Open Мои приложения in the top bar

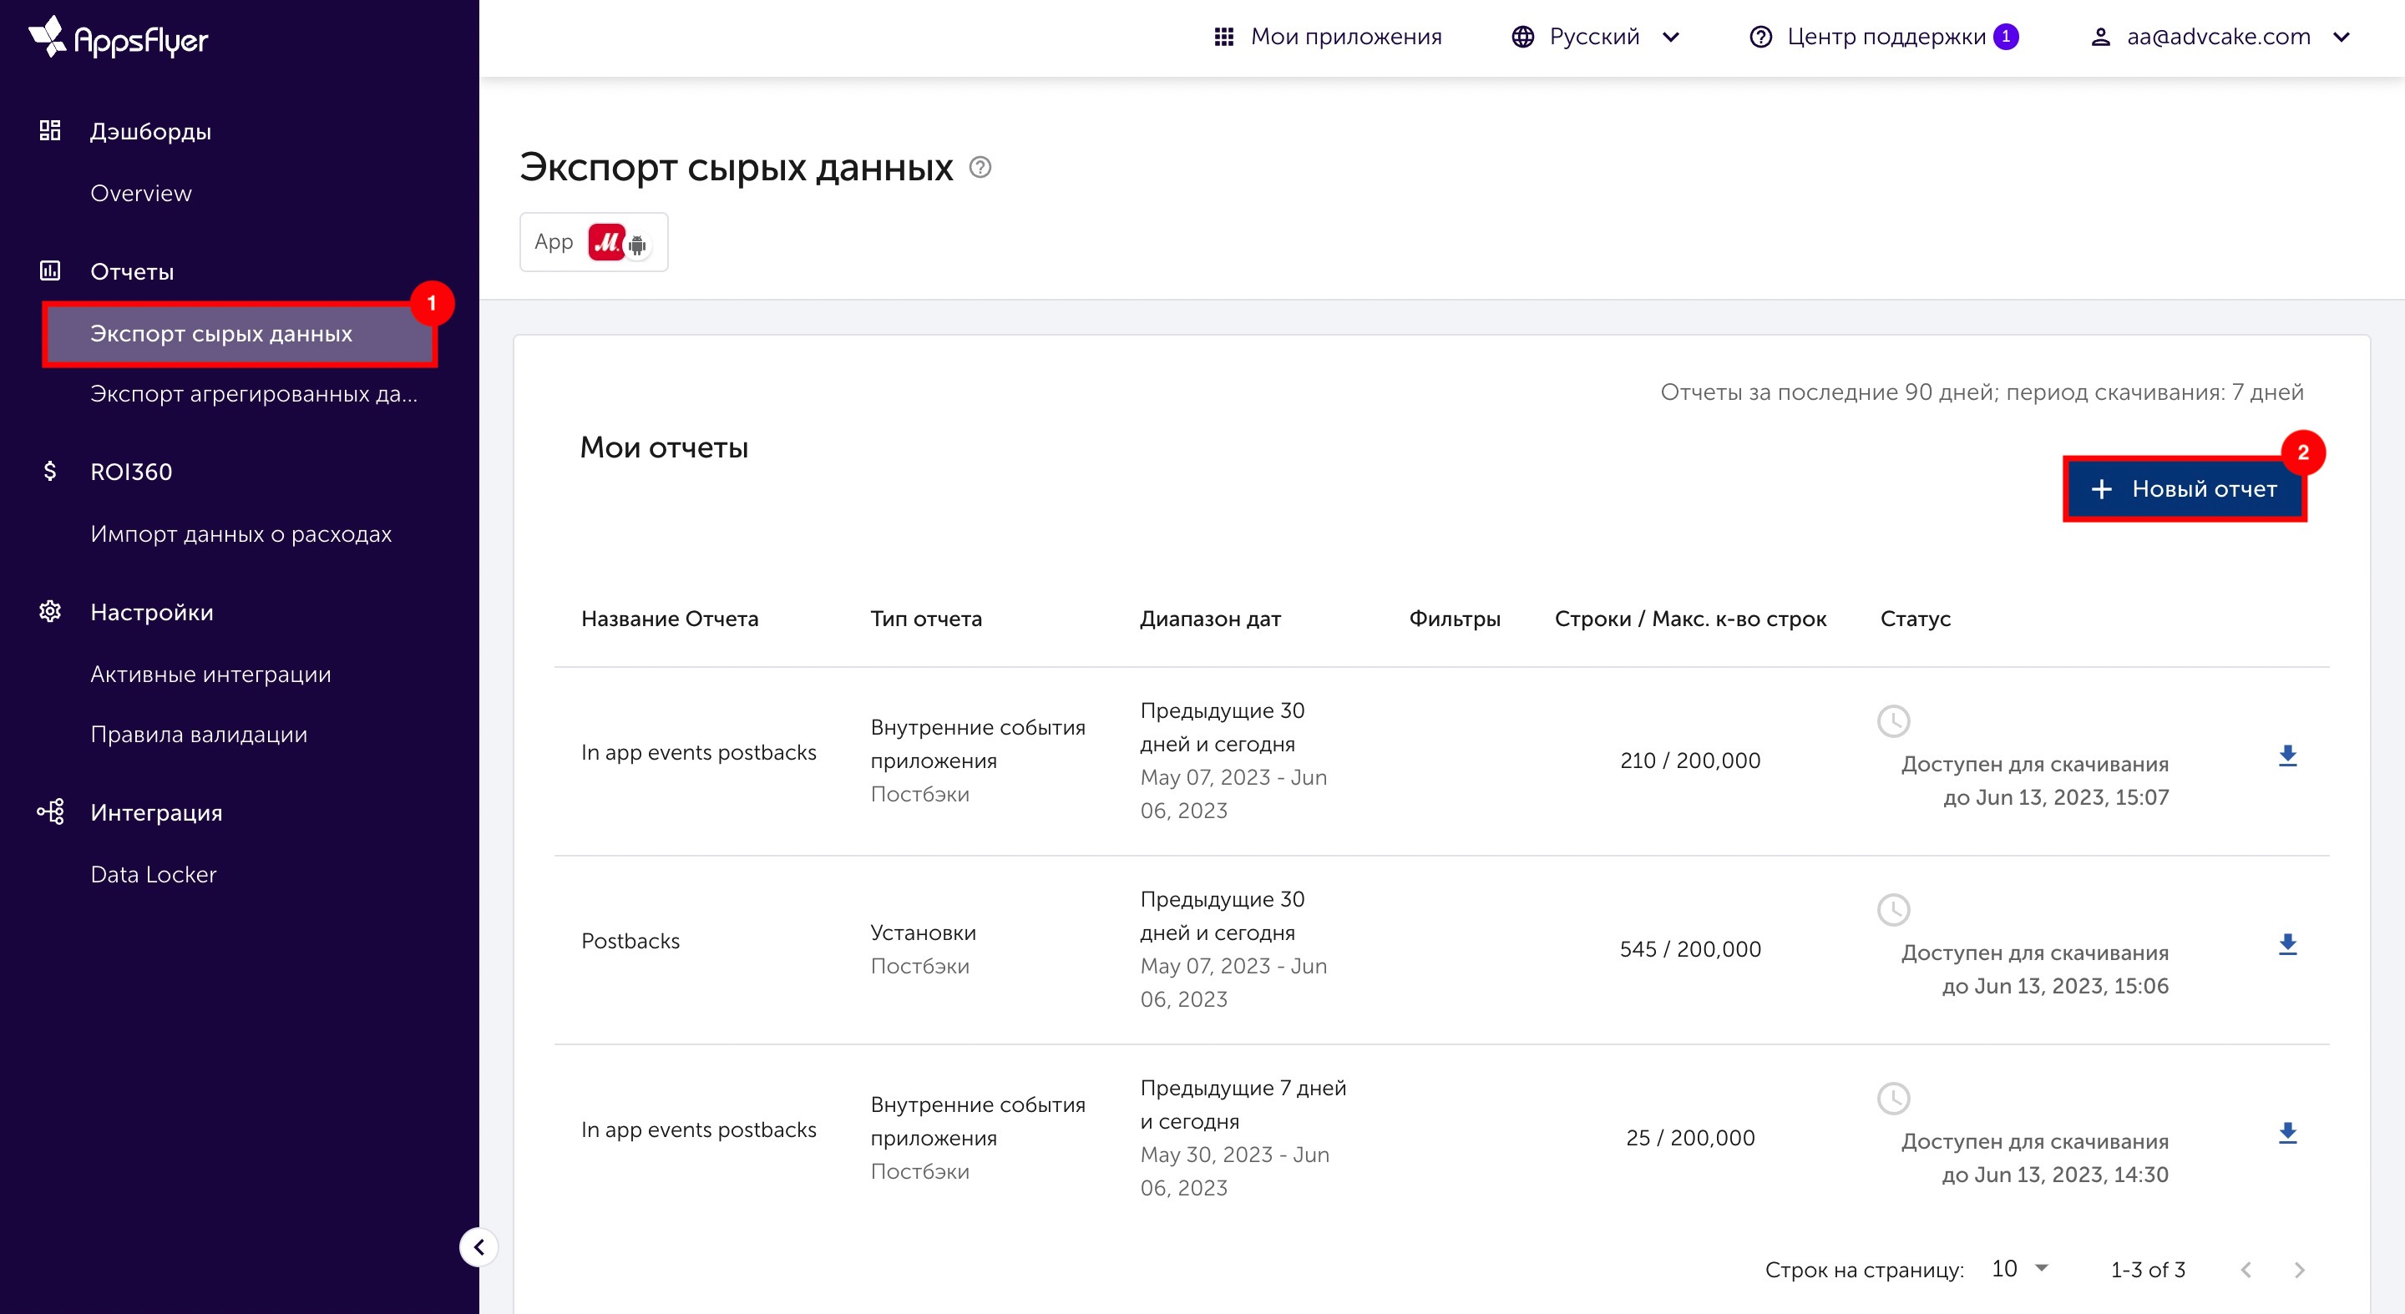click(x=1345, y=37)
